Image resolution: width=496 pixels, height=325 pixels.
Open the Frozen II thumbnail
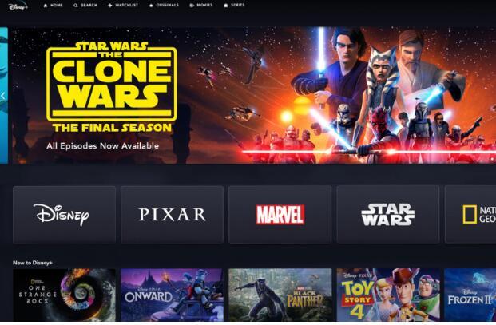pos(470,295)
